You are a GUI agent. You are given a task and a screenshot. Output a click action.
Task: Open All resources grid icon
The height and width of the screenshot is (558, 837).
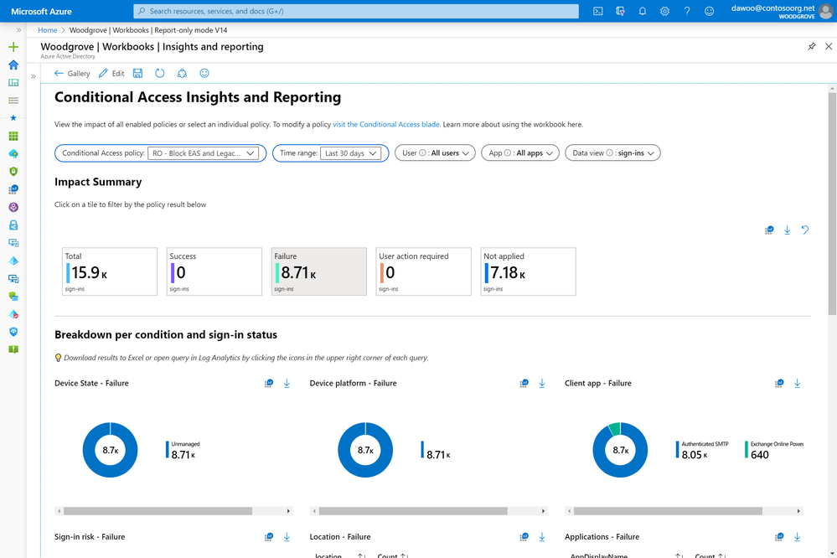pos(13,137)
